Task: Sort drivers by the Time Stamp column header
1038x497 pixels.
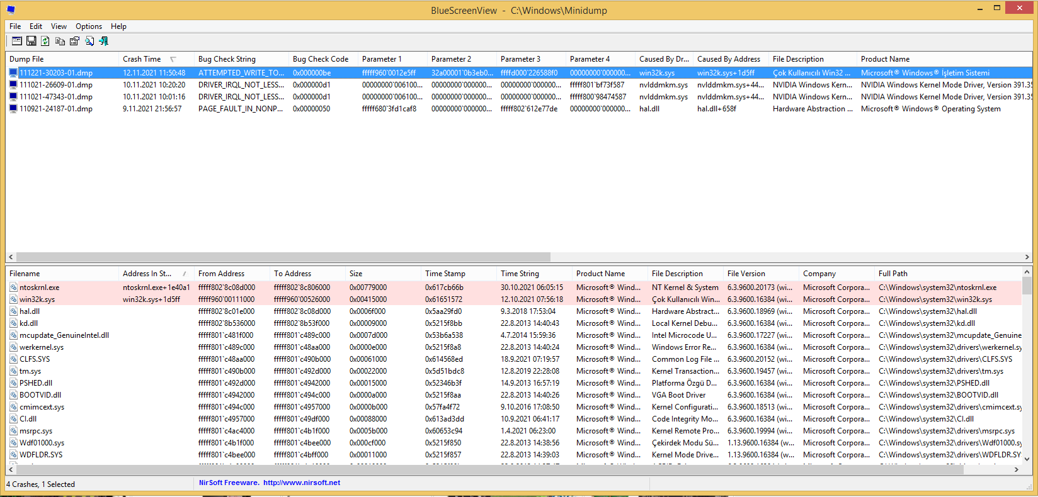Action: (459, 274)
